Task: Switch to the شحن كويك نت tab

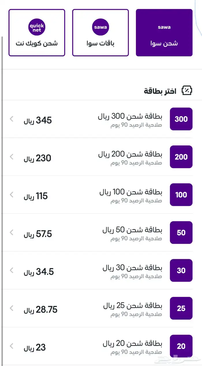Action: tap(37, 33)
